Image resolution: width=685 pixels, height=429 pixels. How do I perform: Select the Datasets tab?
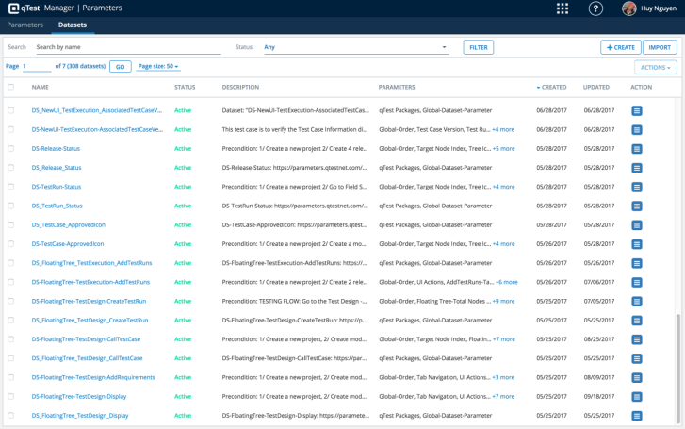click(x=72, y=25)
